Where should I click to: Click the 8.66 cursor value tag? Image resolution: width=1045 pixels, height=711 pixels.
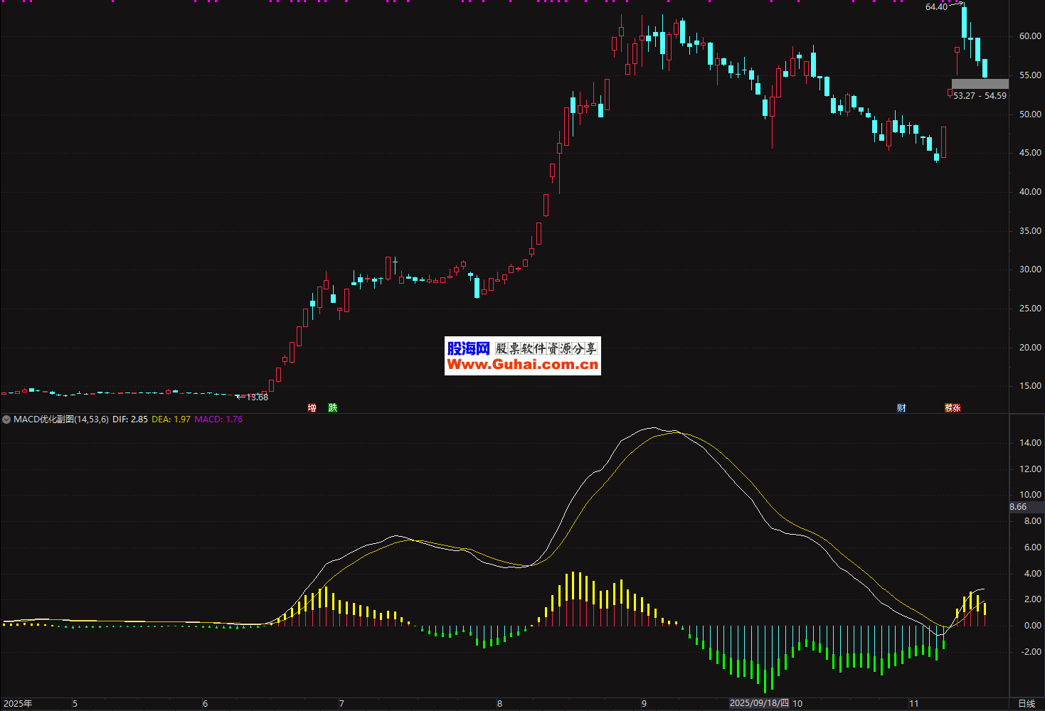1019,507
